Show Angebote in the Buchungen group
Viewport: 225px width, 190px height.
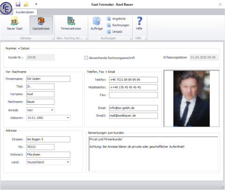point(116,19)
